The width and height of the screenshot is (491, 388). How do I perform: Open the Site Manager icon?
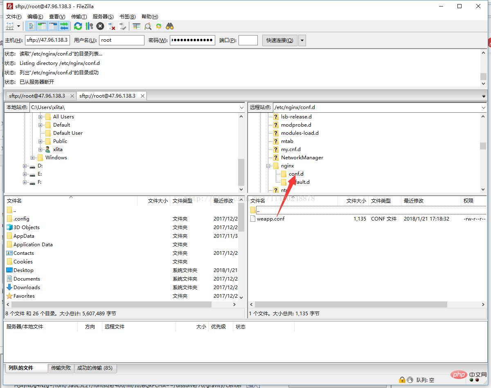(x=10, y=26)
